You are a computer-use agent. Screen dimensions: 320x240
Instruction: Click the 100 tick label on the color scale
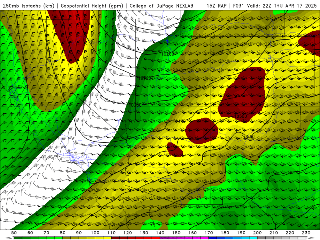[x=95, y=233]
